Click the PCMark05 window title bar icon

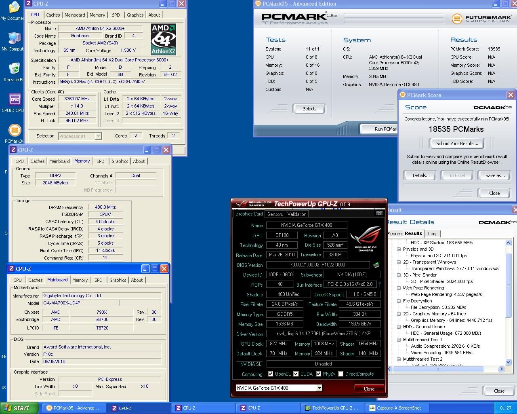tap(258, 4)
